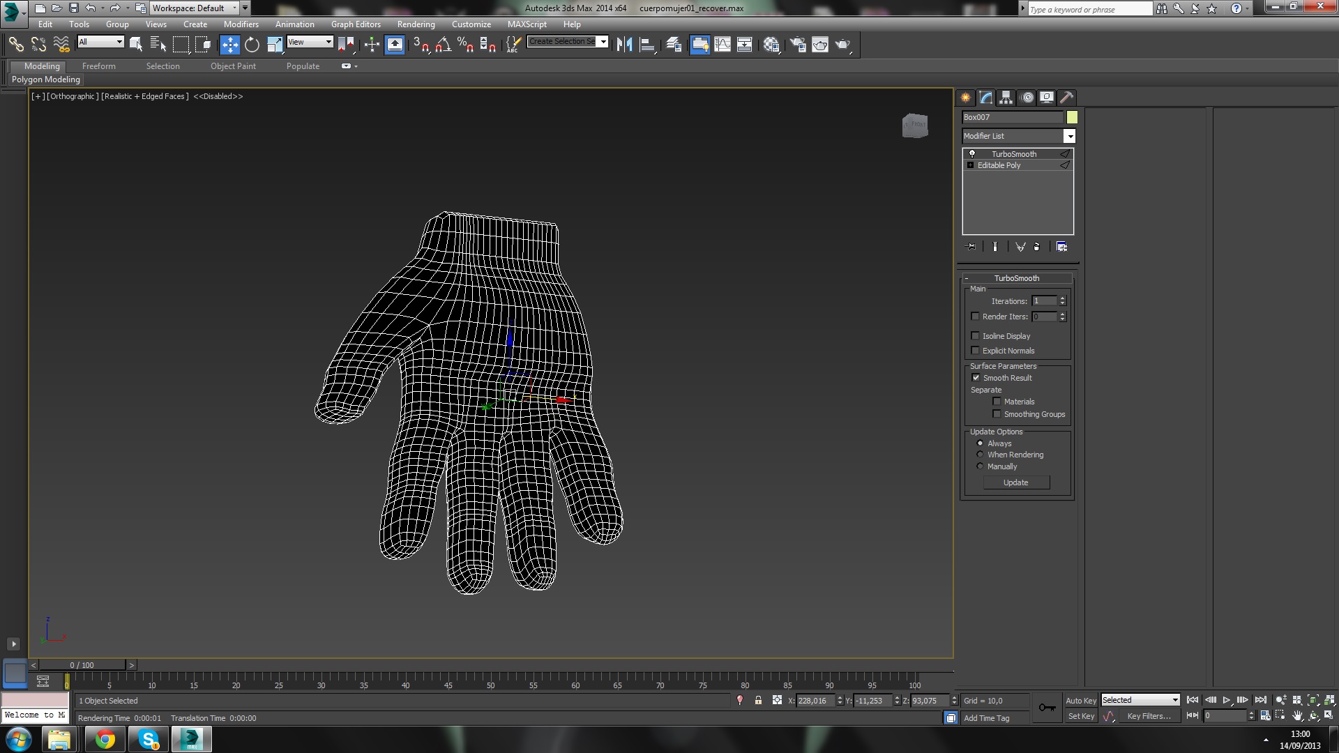1339x753 pixels.
Task: Select the Rotate tool in toolbar
Action: (x=252, y=45)
